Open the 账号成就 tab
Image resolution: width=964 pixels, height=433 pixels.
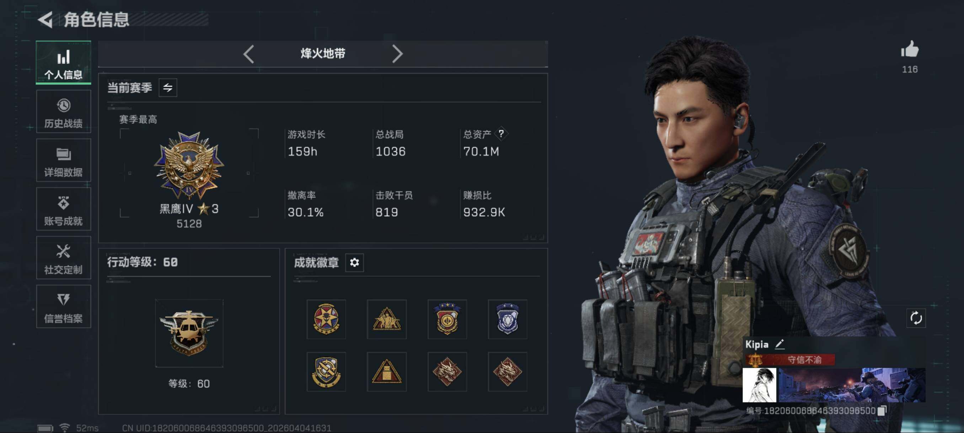[63, 209]
